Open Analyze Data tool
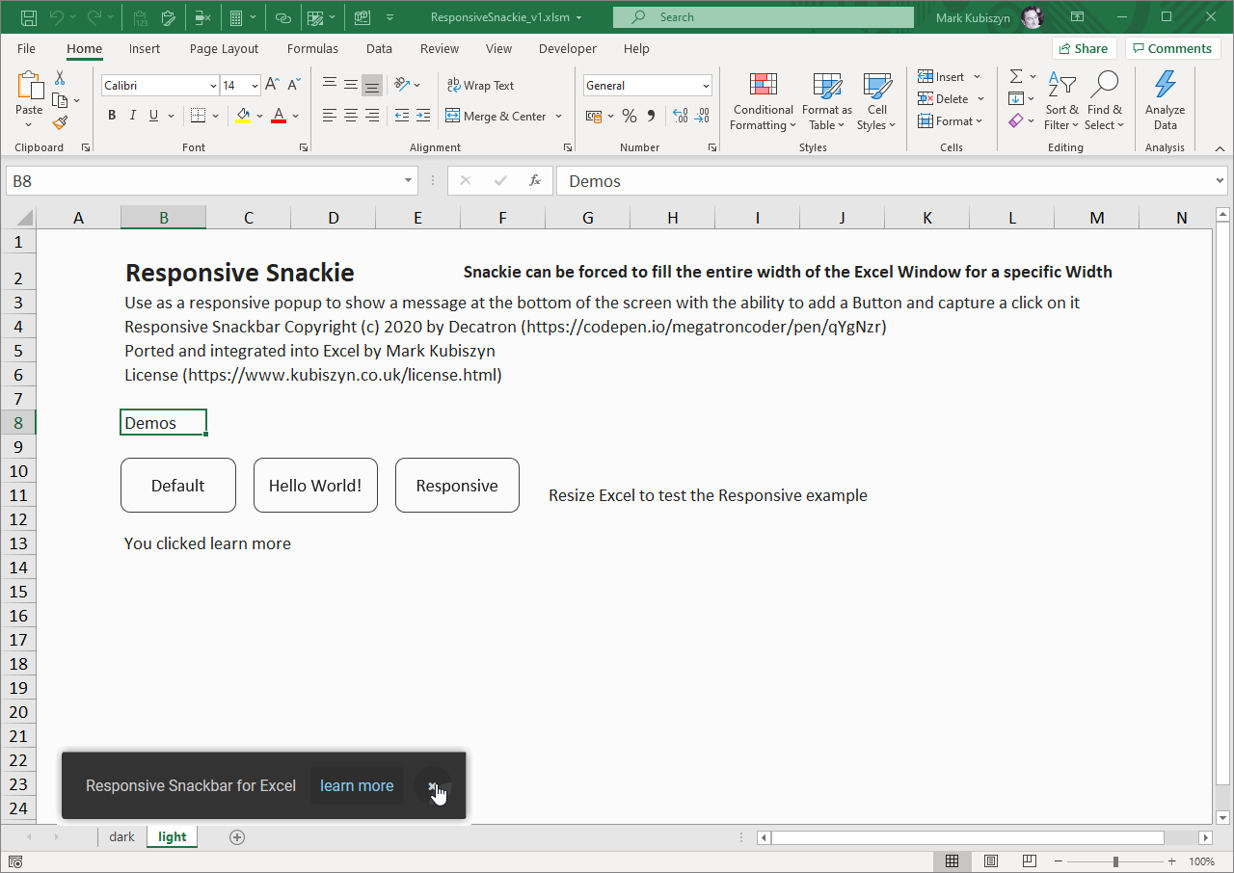 (x=1165, y=101)
